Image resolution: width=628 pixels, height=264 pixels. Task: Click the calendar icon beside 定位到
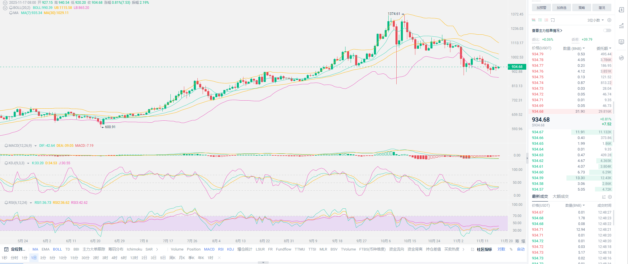6,249
